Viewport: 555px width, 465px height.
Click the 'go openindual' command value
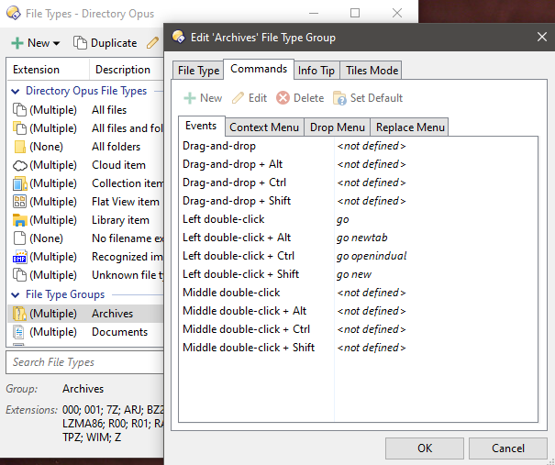pos(372,256)
